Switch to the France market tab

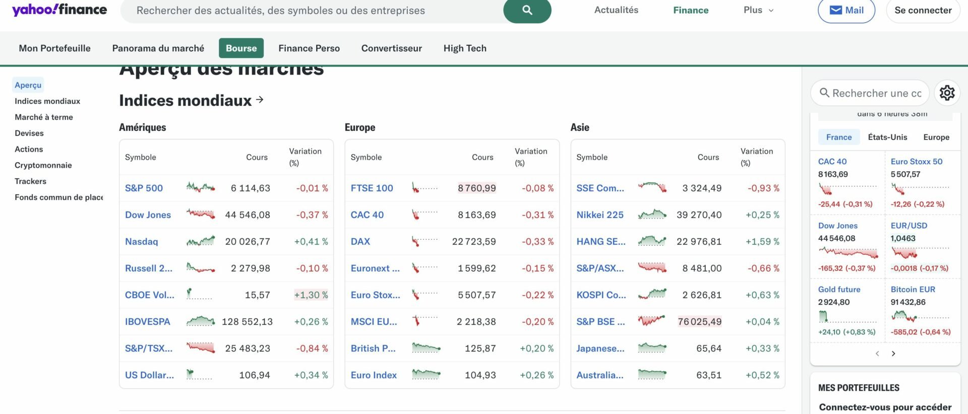click(839, 137)
